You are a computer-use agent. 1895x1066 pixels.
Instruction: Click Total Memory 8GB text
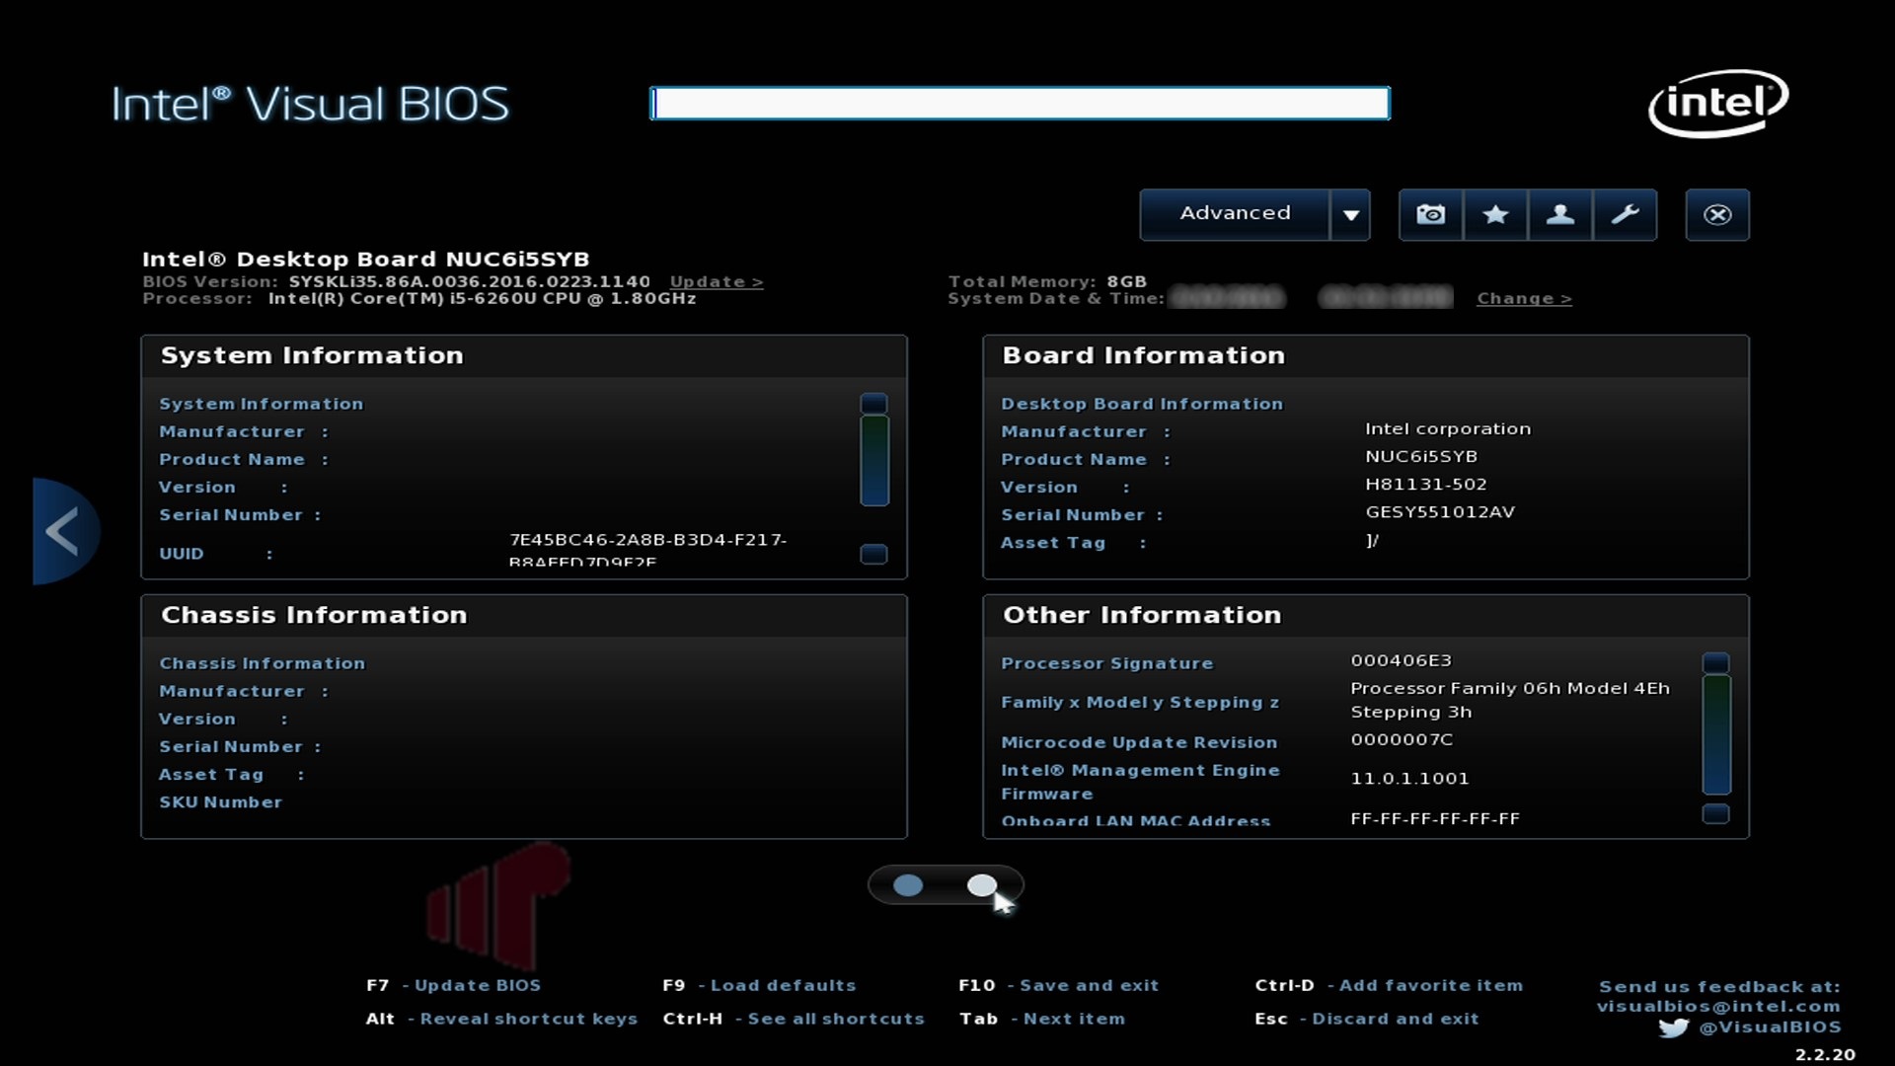tap(1047, 281)
